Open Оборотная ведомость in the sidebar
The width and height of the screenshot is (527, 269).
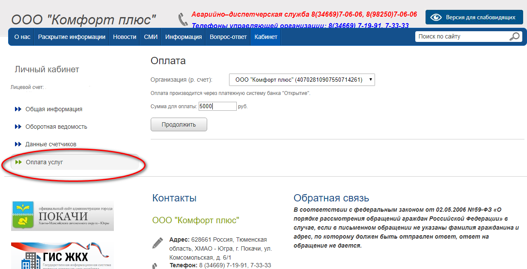56,127
